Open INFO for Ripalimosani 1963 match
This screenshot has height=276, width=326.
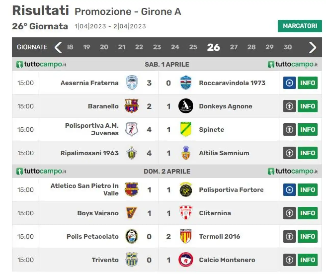pos(308,153)
